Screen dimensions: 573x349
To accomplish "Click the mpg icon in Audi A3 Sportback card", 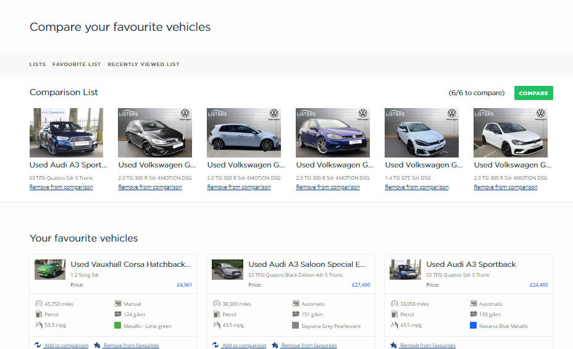I will [395, 324].
